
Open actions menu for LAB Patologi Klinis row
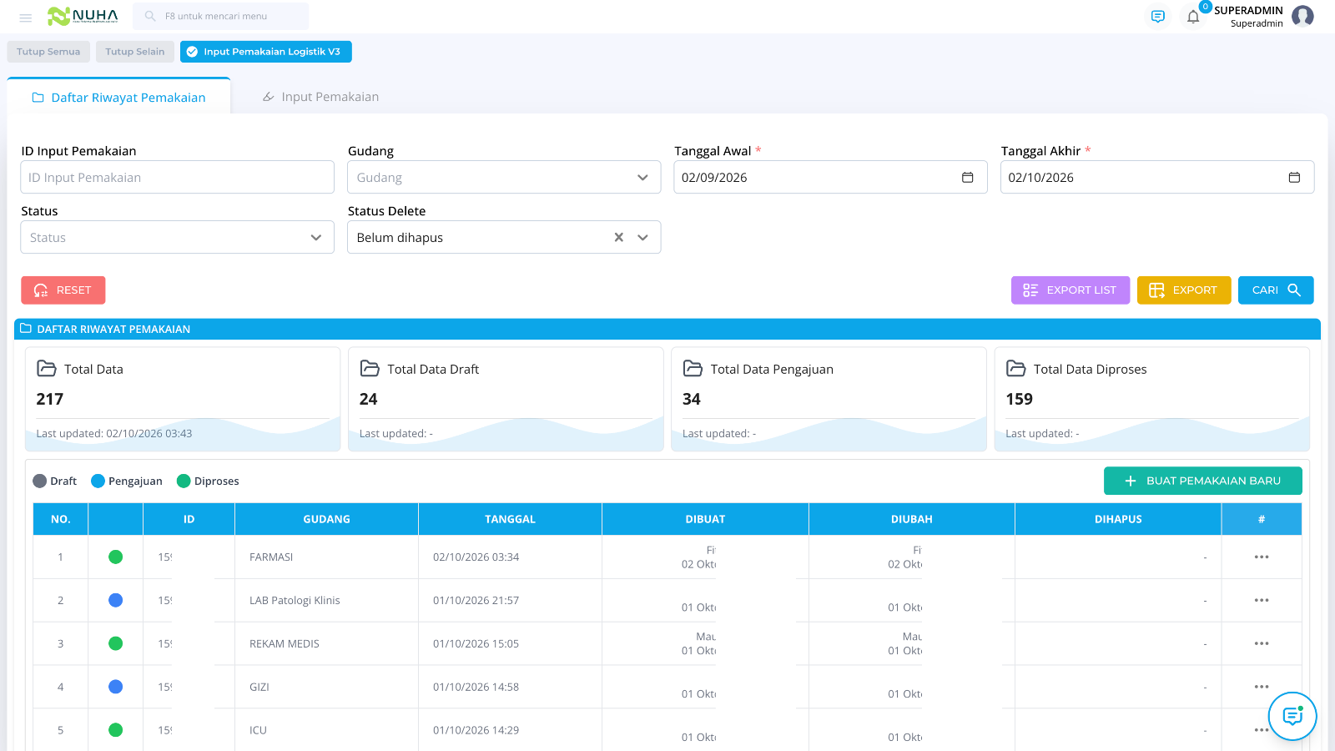[x=1262, y=600]
